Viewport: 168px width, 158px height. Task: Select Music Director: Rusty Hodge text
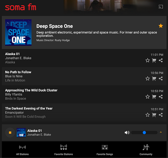point(53,40)
